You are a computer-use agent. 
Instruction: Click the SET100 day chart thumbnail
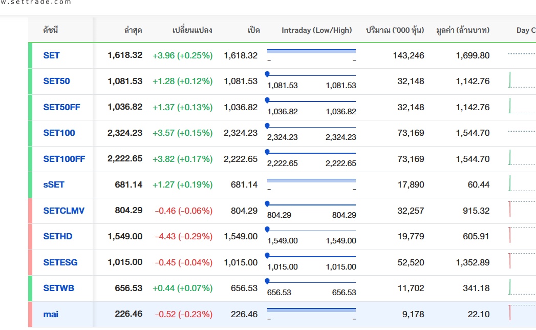(x=522, y=132)
